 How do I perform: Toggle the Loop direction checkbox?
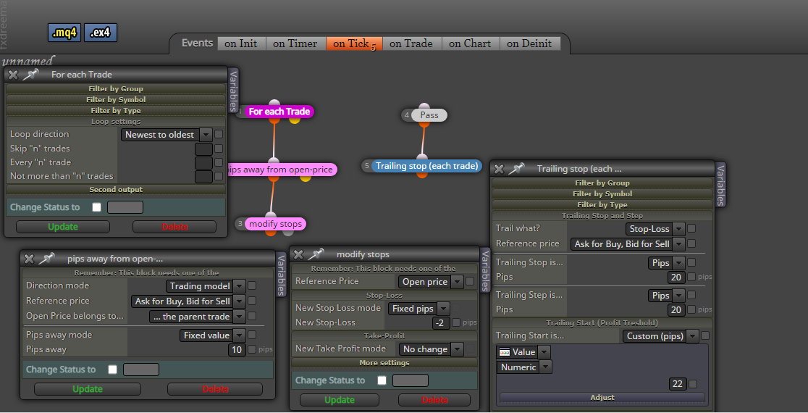point(219,134)
